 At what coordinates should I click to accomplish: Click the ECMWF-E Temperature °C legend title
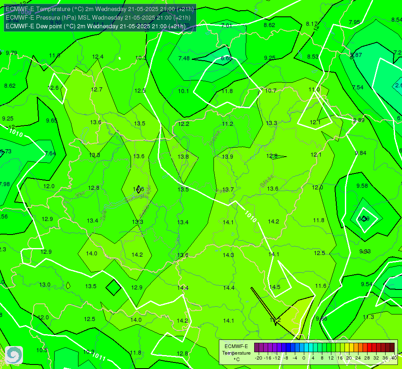[236, 353]
